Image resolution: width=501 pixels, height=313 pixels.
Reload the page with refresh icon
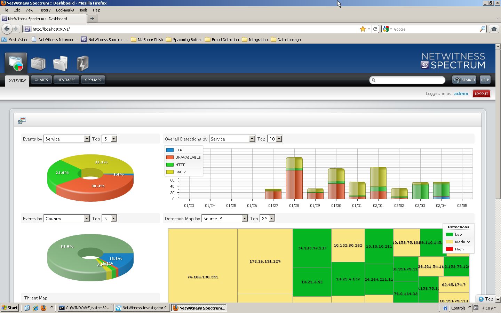[x=375, y=29]
